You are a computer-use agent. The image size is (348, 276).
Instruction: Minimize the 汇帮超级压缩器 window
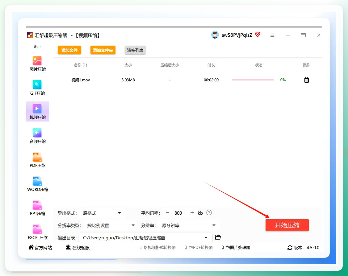coord(288,35)
